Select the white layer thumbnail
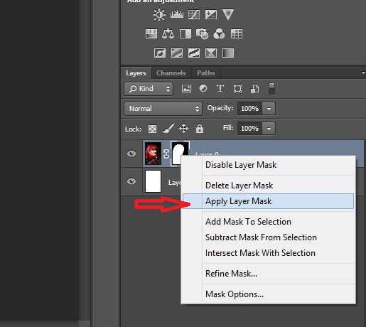 (153, 181)
